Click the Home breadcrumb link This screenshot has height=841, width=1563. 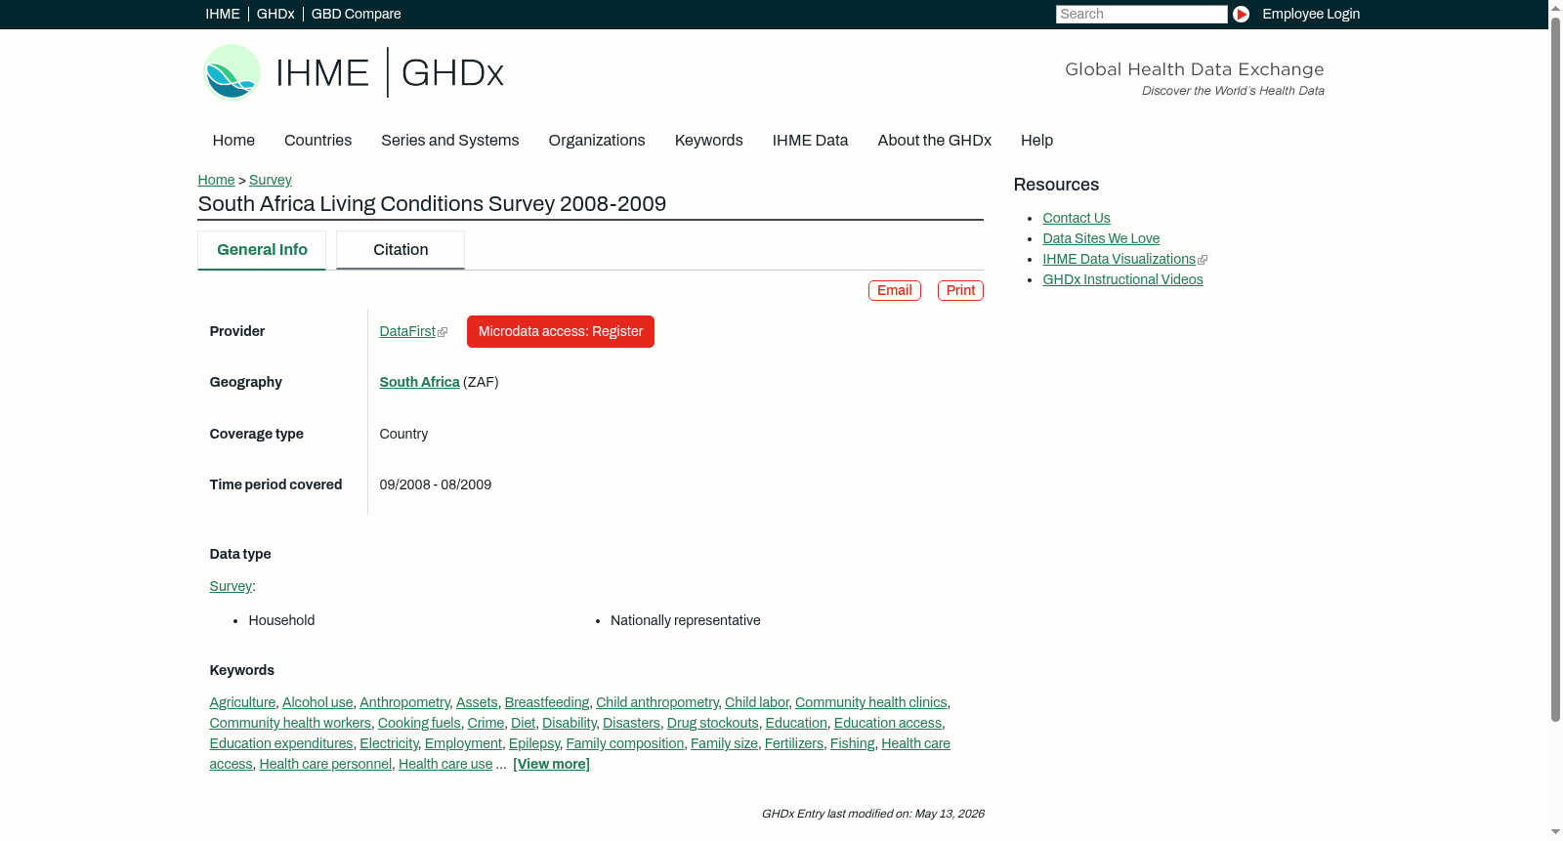[216, 180]
